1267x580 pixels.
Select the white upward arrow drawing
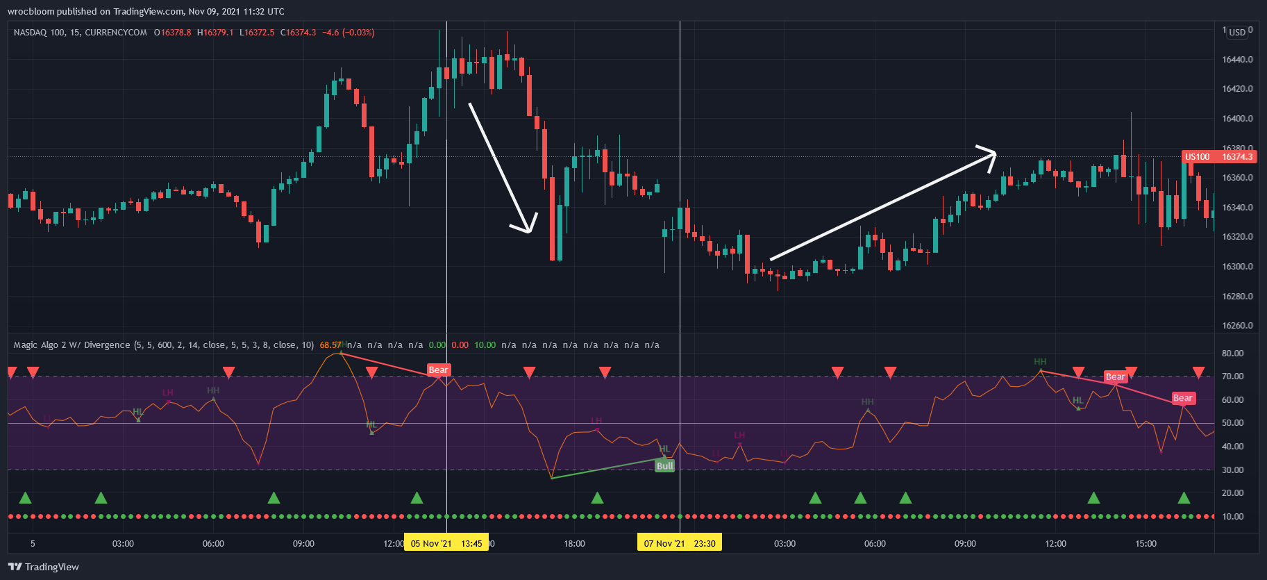pos(882,206)
